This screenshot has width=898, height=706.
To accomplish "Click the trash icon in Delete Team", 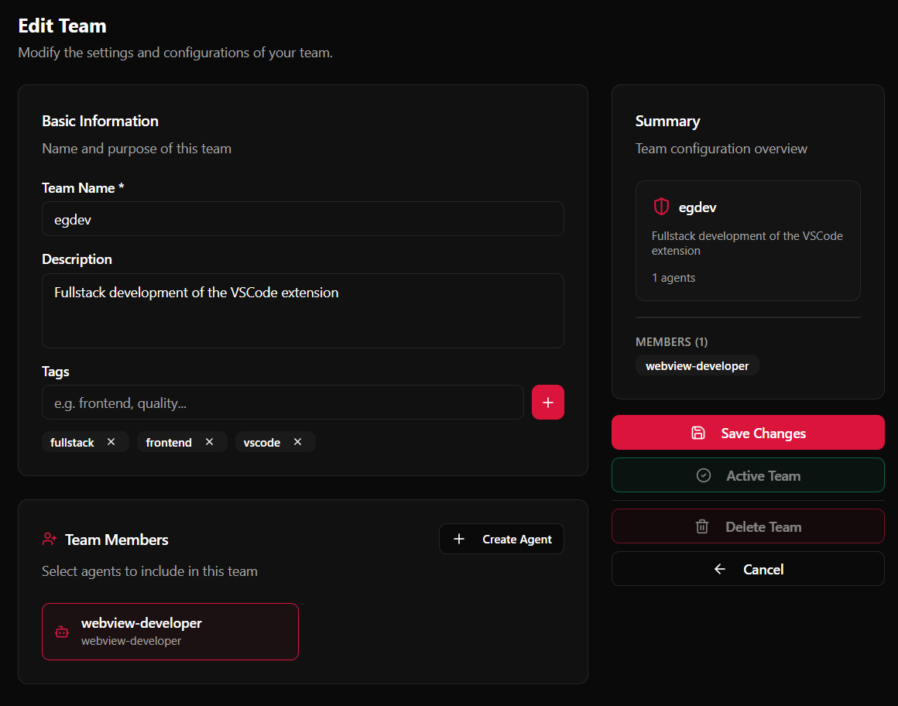I will click(x=702, y=526).
